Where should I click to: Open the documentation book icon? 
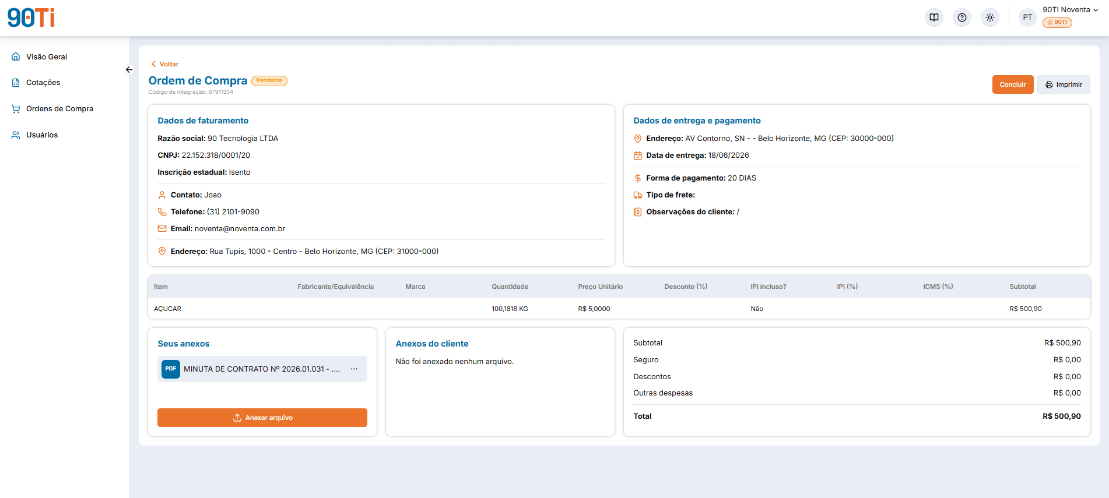pyautogui.click(x=934, y=17)
